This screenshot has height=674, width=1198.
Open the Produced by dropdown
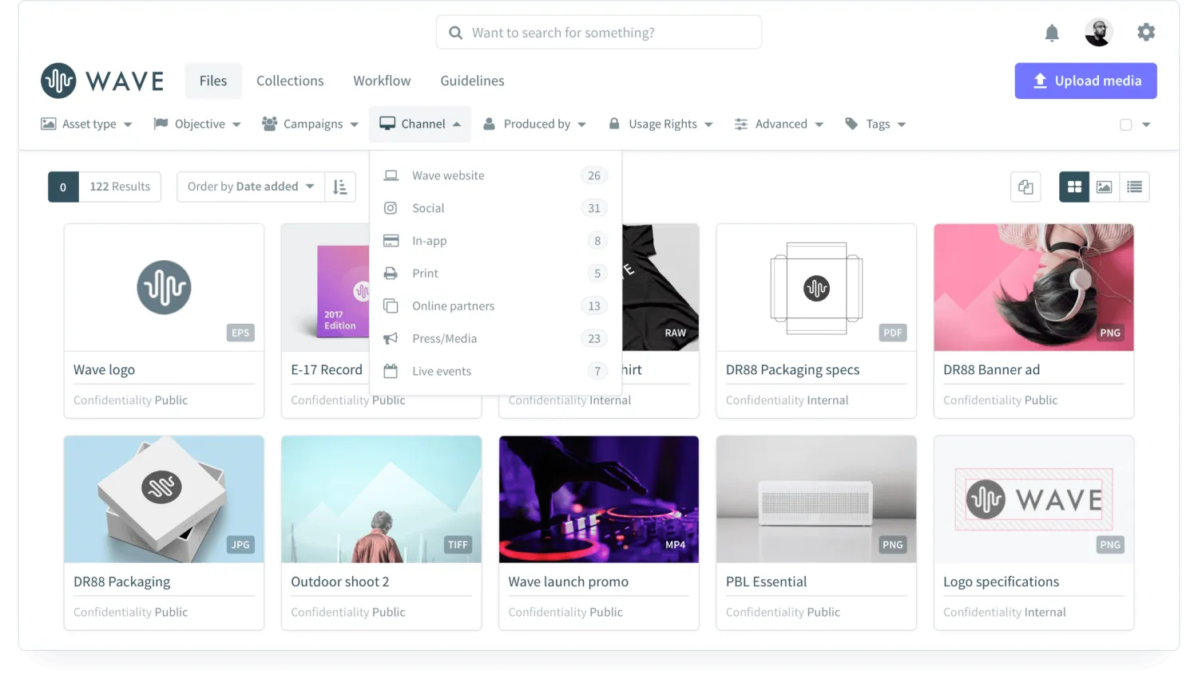534,124
